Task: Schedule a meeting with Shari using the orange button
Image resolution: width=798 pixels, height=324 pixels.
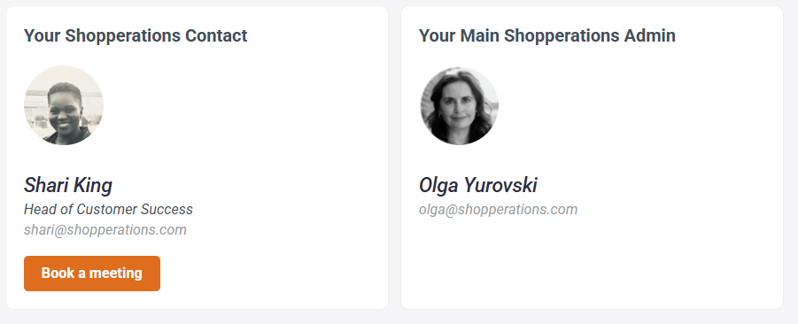Action: pyautogui.click(x=92, y=274)
